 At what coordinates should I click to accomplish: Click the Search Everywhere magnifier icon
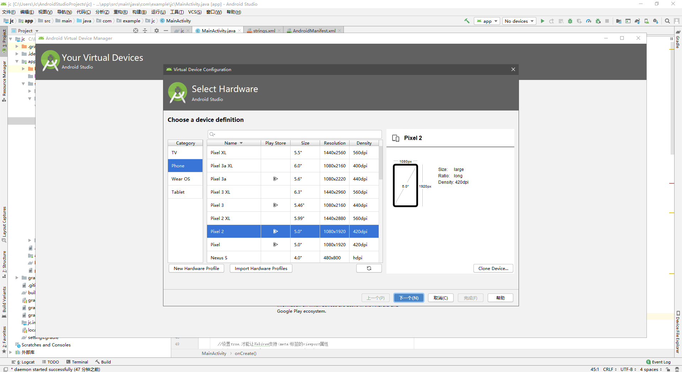tap(667, 21)
